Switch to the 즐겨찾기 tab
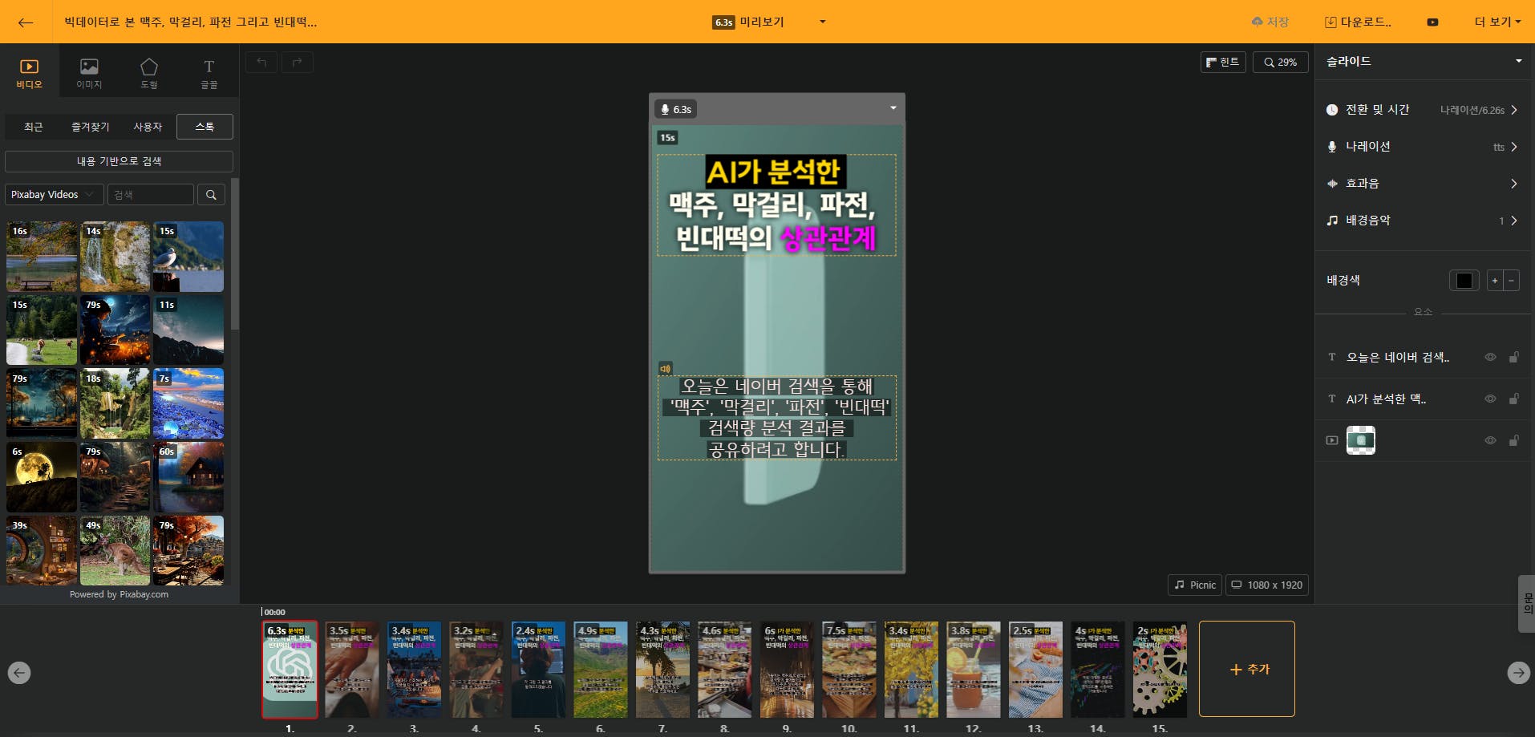This screenshot has height=737, width=1535. [91, 127]
